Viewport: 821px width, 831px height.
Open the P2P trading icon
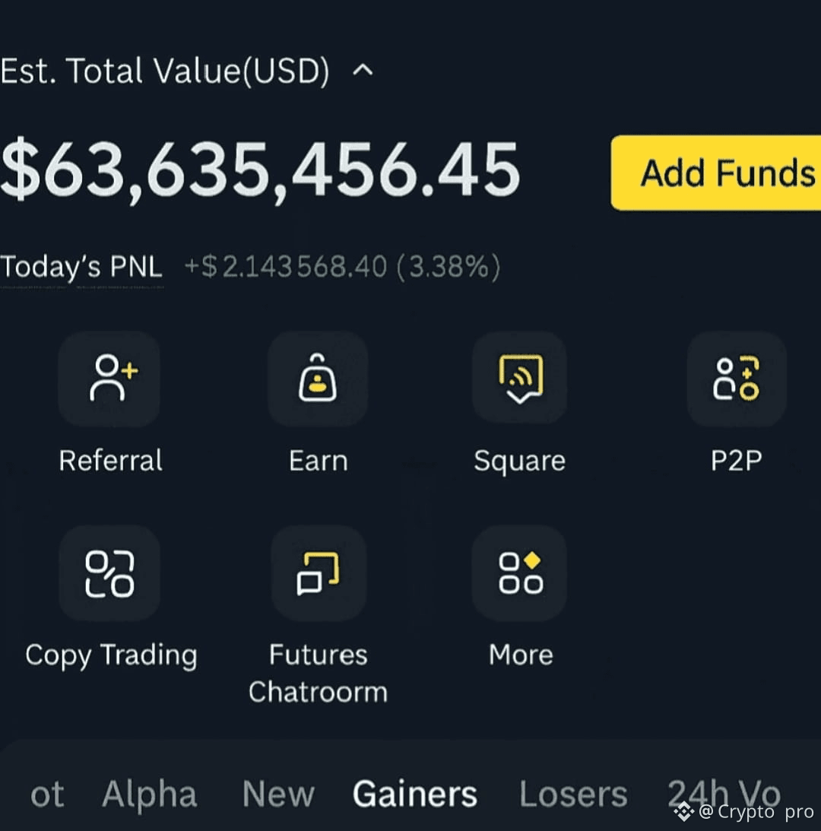(737, 379)
